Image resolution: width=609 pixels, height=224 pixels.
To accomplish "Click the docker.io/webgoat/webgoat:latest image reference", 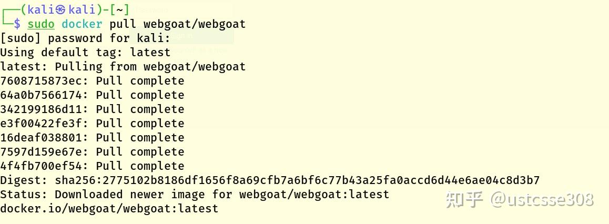I will (109, 209).
